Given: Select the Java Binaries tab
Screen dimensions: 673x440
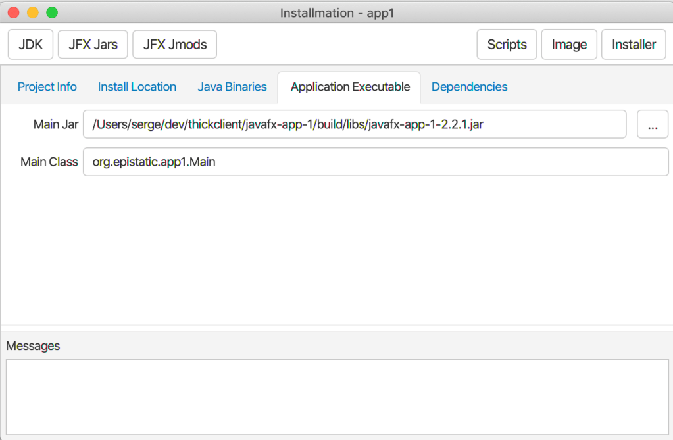Looking at the screenshot, I should click(232, 87).
